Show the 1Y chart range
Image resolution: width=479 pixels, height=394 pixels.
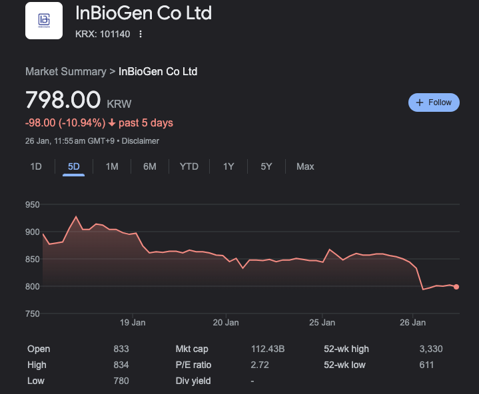pos(229,166)
